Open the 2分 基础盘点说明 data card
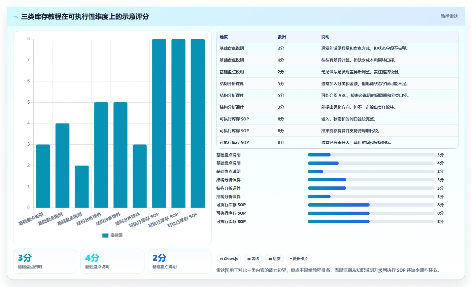The height and width of the screenshot is (287, 472). pos(179,261)
